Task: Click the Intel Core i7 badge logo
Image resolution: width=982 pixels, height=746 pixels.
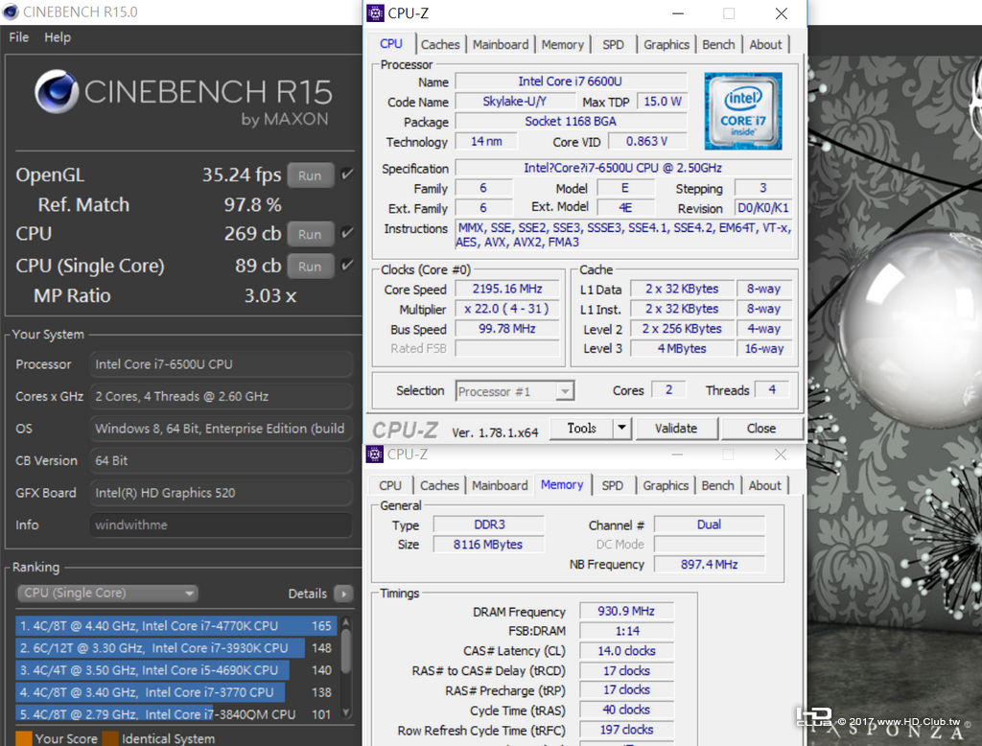Action: 743,111
